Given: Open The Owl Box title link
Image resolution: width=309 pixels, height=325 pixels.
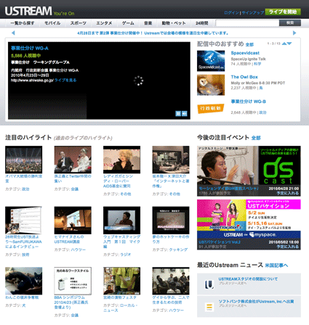Looking at the screenshot, I should 244,77.
